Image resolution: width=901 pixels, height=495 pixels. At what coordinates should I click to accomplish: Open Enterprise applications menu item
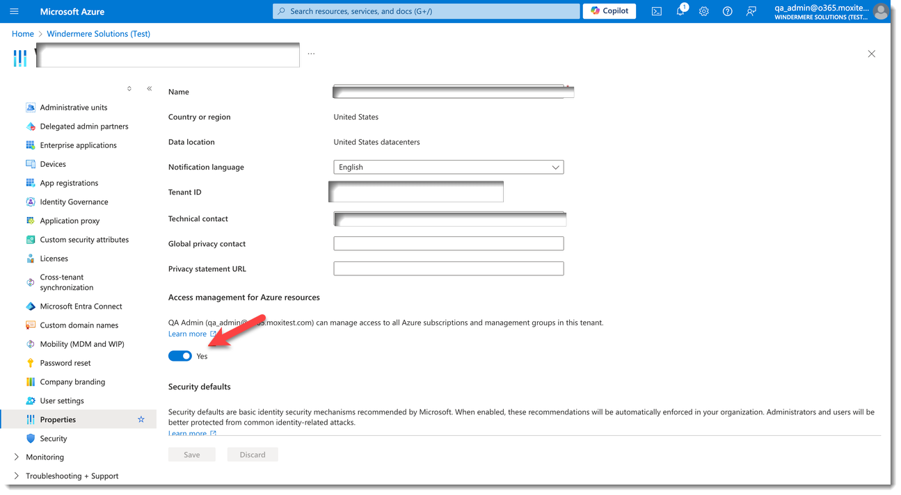[x=78, y=145]
